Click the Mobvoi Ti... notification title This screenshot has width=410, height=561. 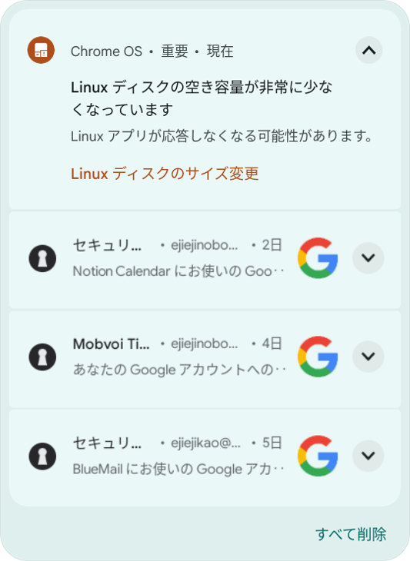(x=111, y=344)
